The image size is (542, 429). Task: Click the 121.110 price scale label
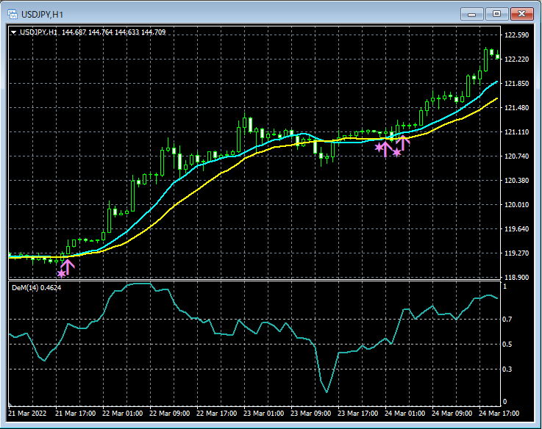[x=517, y=132]
